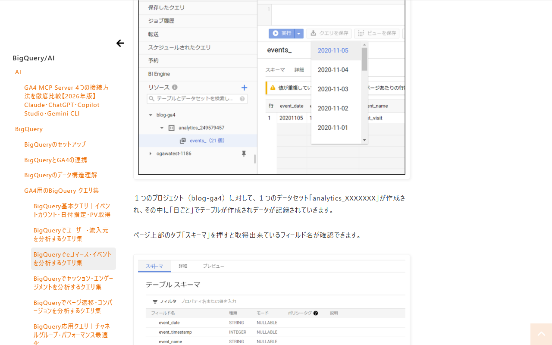552x345 pixels.
Task: Open the GA4用のBigQuery クエリ集 link
Action: coord(62,191)
